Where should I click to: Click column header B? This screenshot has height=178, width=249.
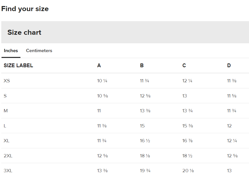(142, 65)
